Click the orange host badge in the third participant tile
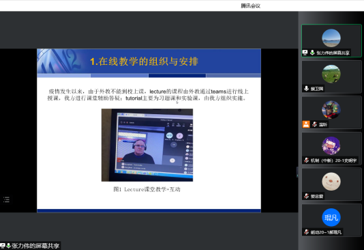364x250 pixels. pyautogui.click(x=306, y=124)
